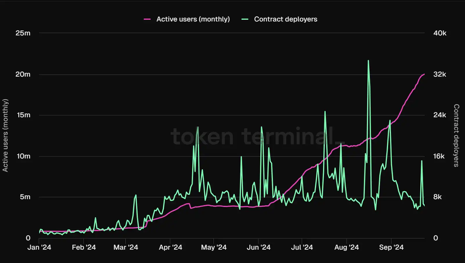Click the green Contract deployers legend swatch
The height and width of the screenshot is (263, 465).
(x=245, y=19)
